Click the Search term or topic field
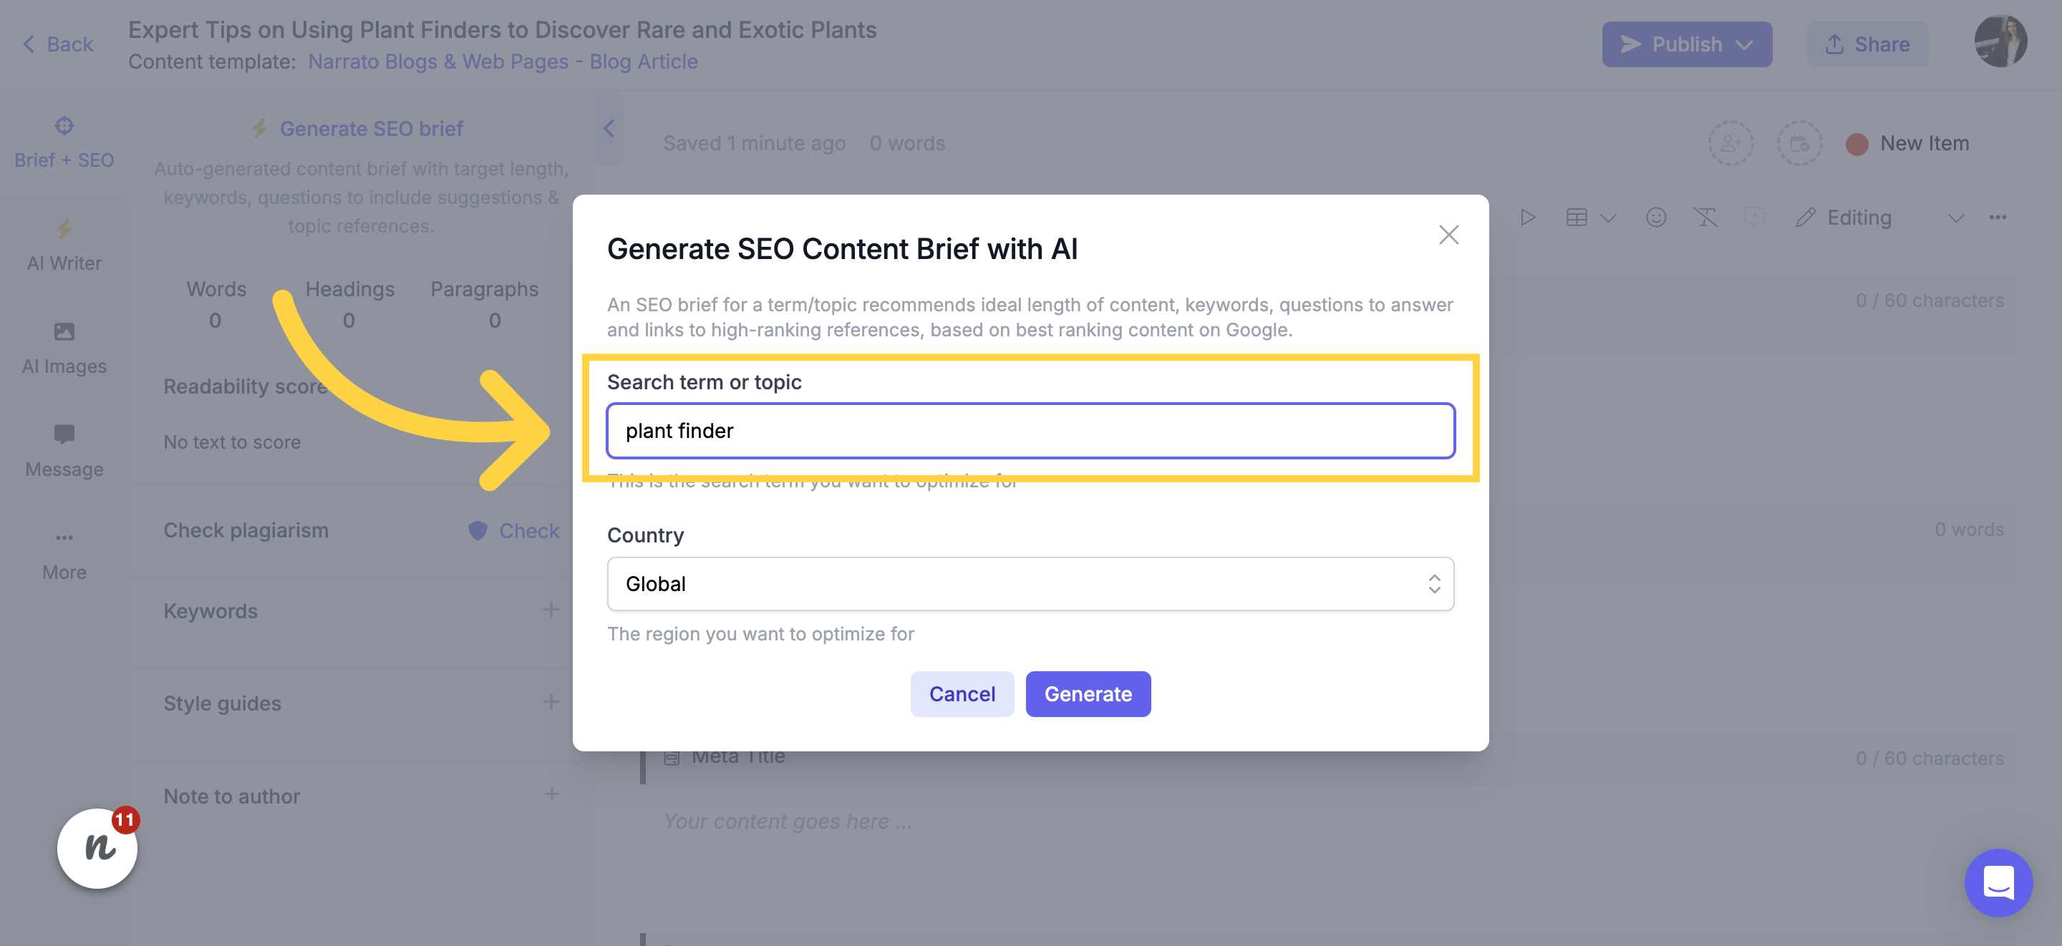The width and height of the screenshot is (2062, 946). [1030, 431]
